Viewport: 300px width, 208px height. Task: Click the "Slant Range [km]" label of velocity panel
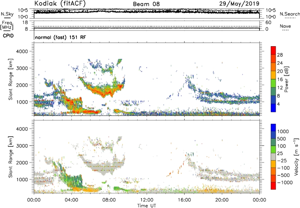(x=10, y=157)
